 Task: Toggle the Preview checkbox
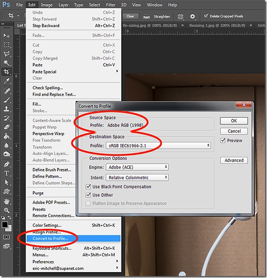[223, 140]
